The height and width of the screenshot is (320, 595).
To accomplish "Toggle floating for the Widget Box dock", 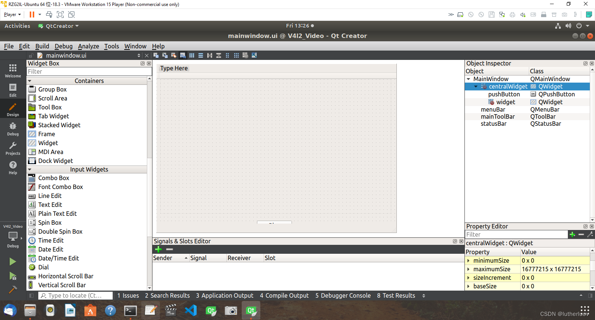I will [142, 64].
